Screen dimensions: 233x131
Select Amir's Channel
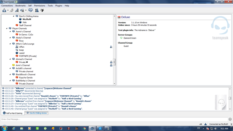[x=23, y=65]
